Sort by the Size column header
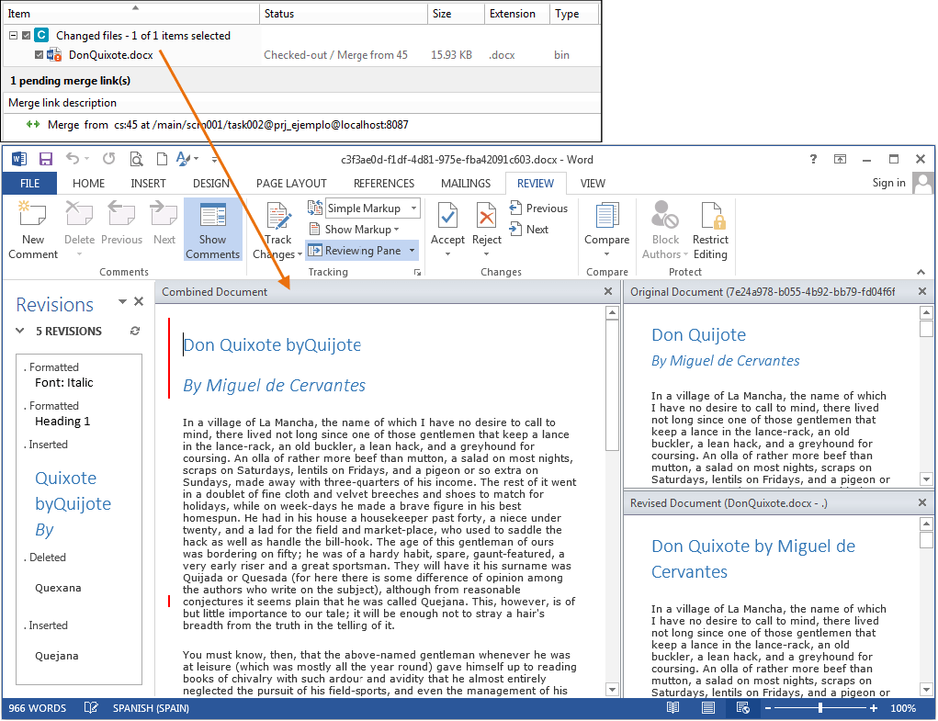Viewport: 938px width, 721px height. tap(456, 13)
